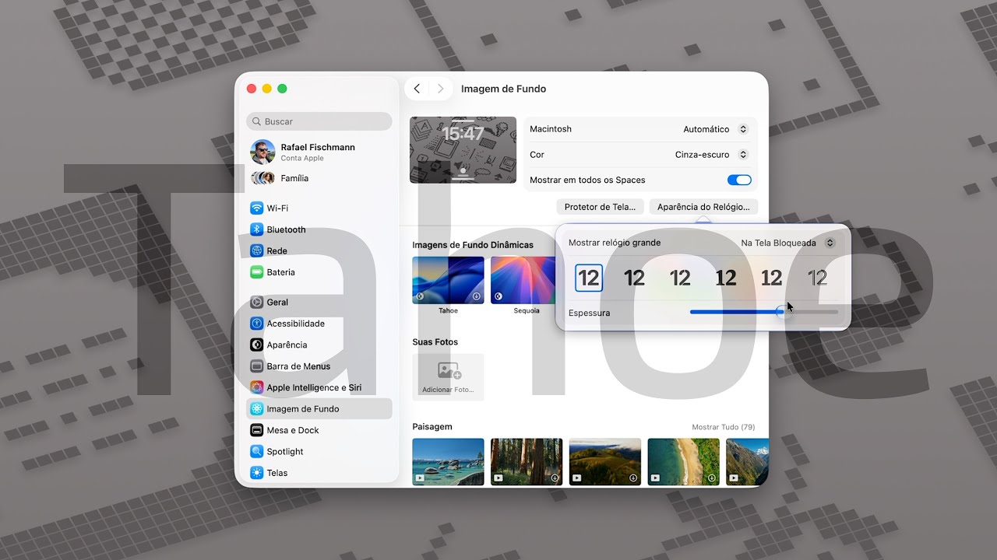Select the lake rocks landscape wallpaper

click(x=448, y=461)
